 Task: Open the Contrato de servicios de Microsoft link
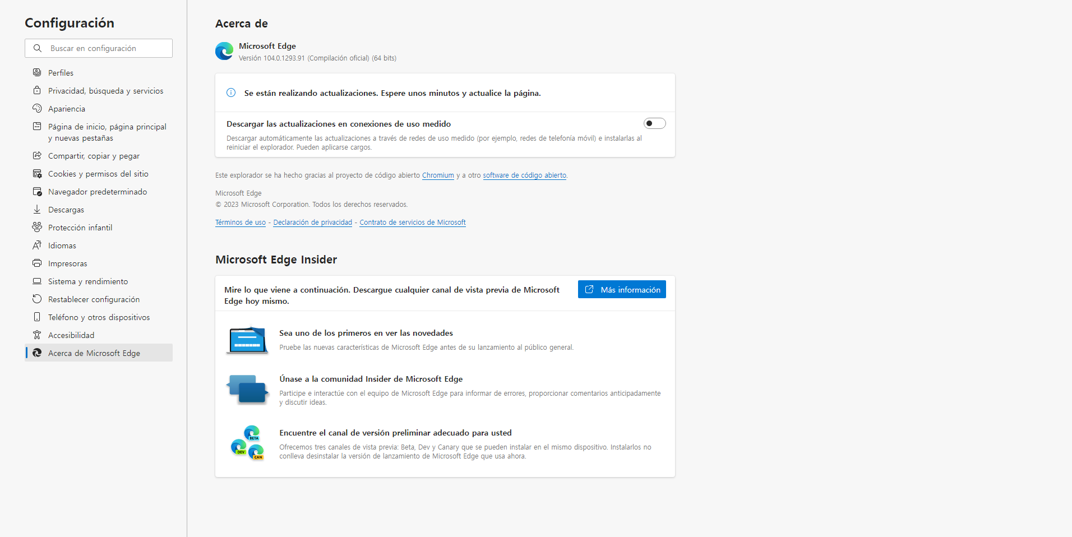tap(413, 223)
